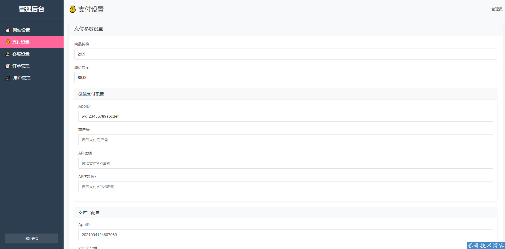The image size is (505, 249).
Task: Click the users icon beside 用户管理
Action: click(8, 78)
